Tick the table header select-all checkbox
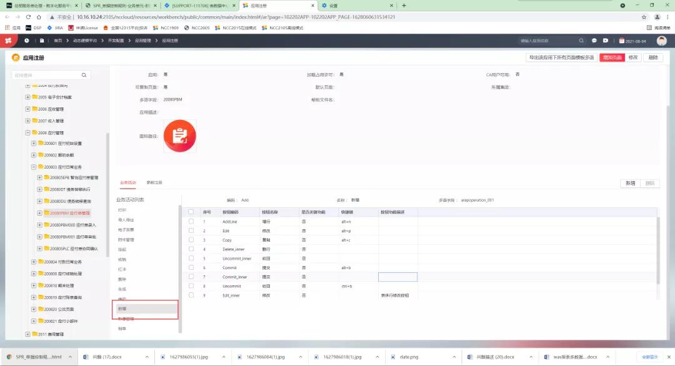The image size is (675, 366). pos(191,212)
